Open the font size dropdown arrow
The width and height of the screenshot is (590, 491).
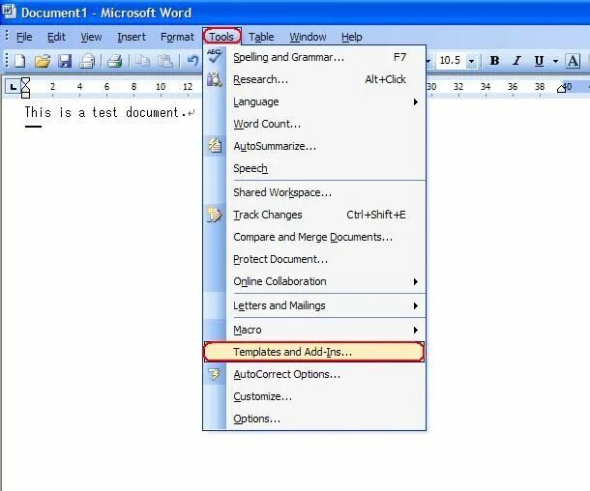click(x=471, y=61)
